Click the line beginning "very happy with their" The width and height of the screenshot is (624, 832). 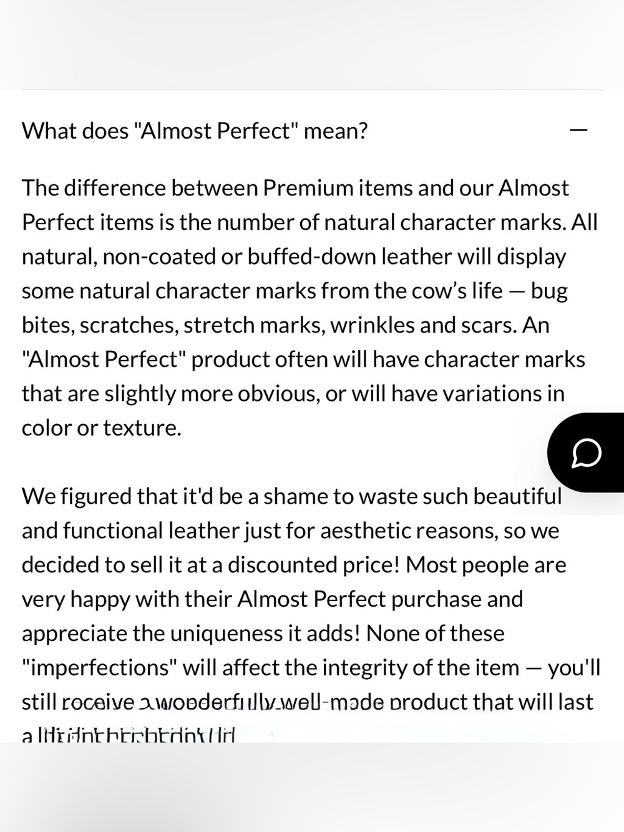[x=273, y=599]
